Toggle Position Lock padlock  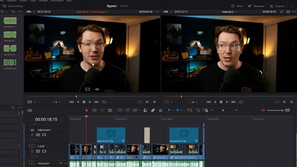point(161,110)
